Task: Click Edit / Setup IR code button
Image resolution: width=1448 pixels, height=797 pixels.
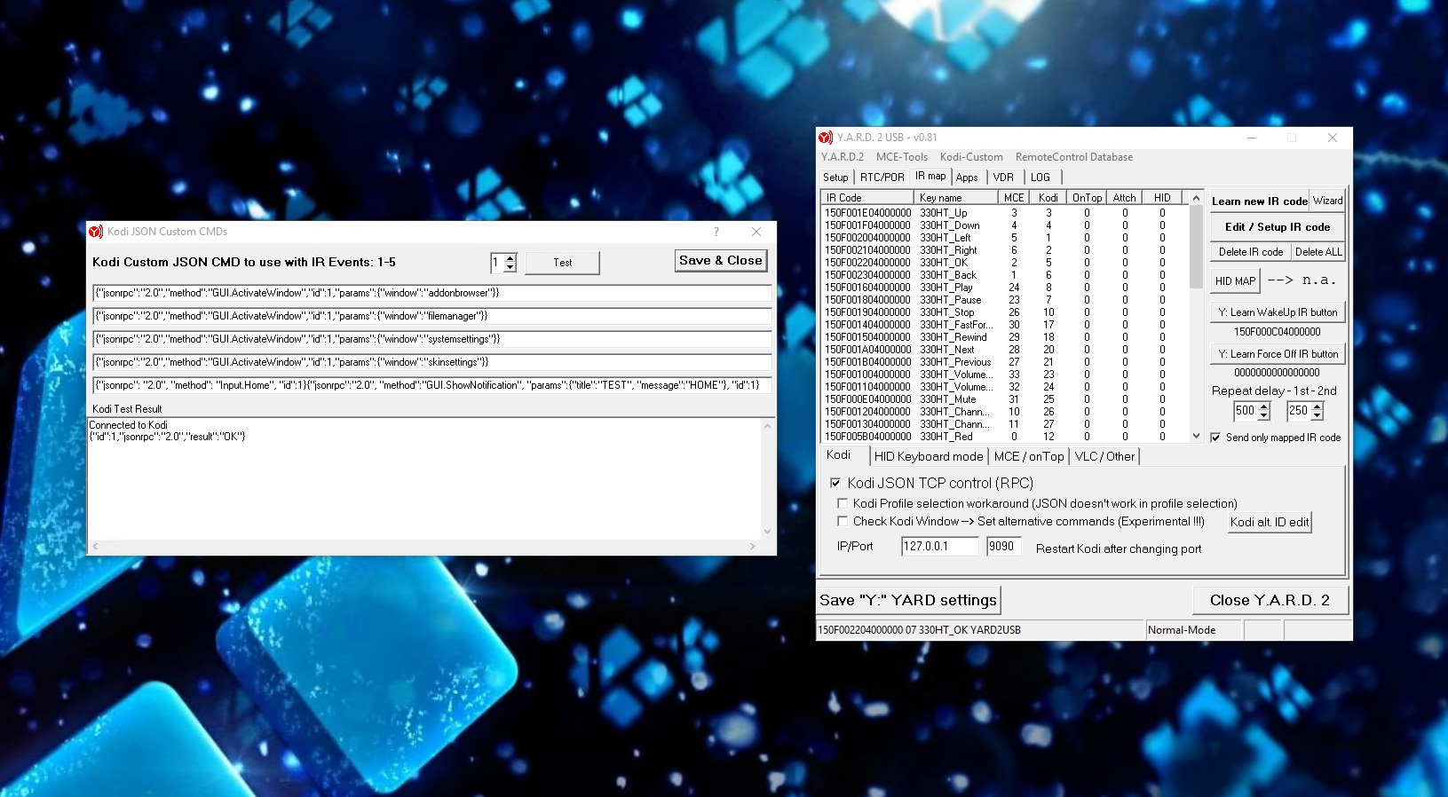Action: 1277,227
